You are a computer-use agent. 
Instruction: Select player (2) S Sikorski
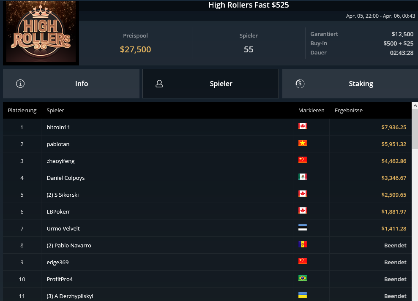(x=63, y=195)
